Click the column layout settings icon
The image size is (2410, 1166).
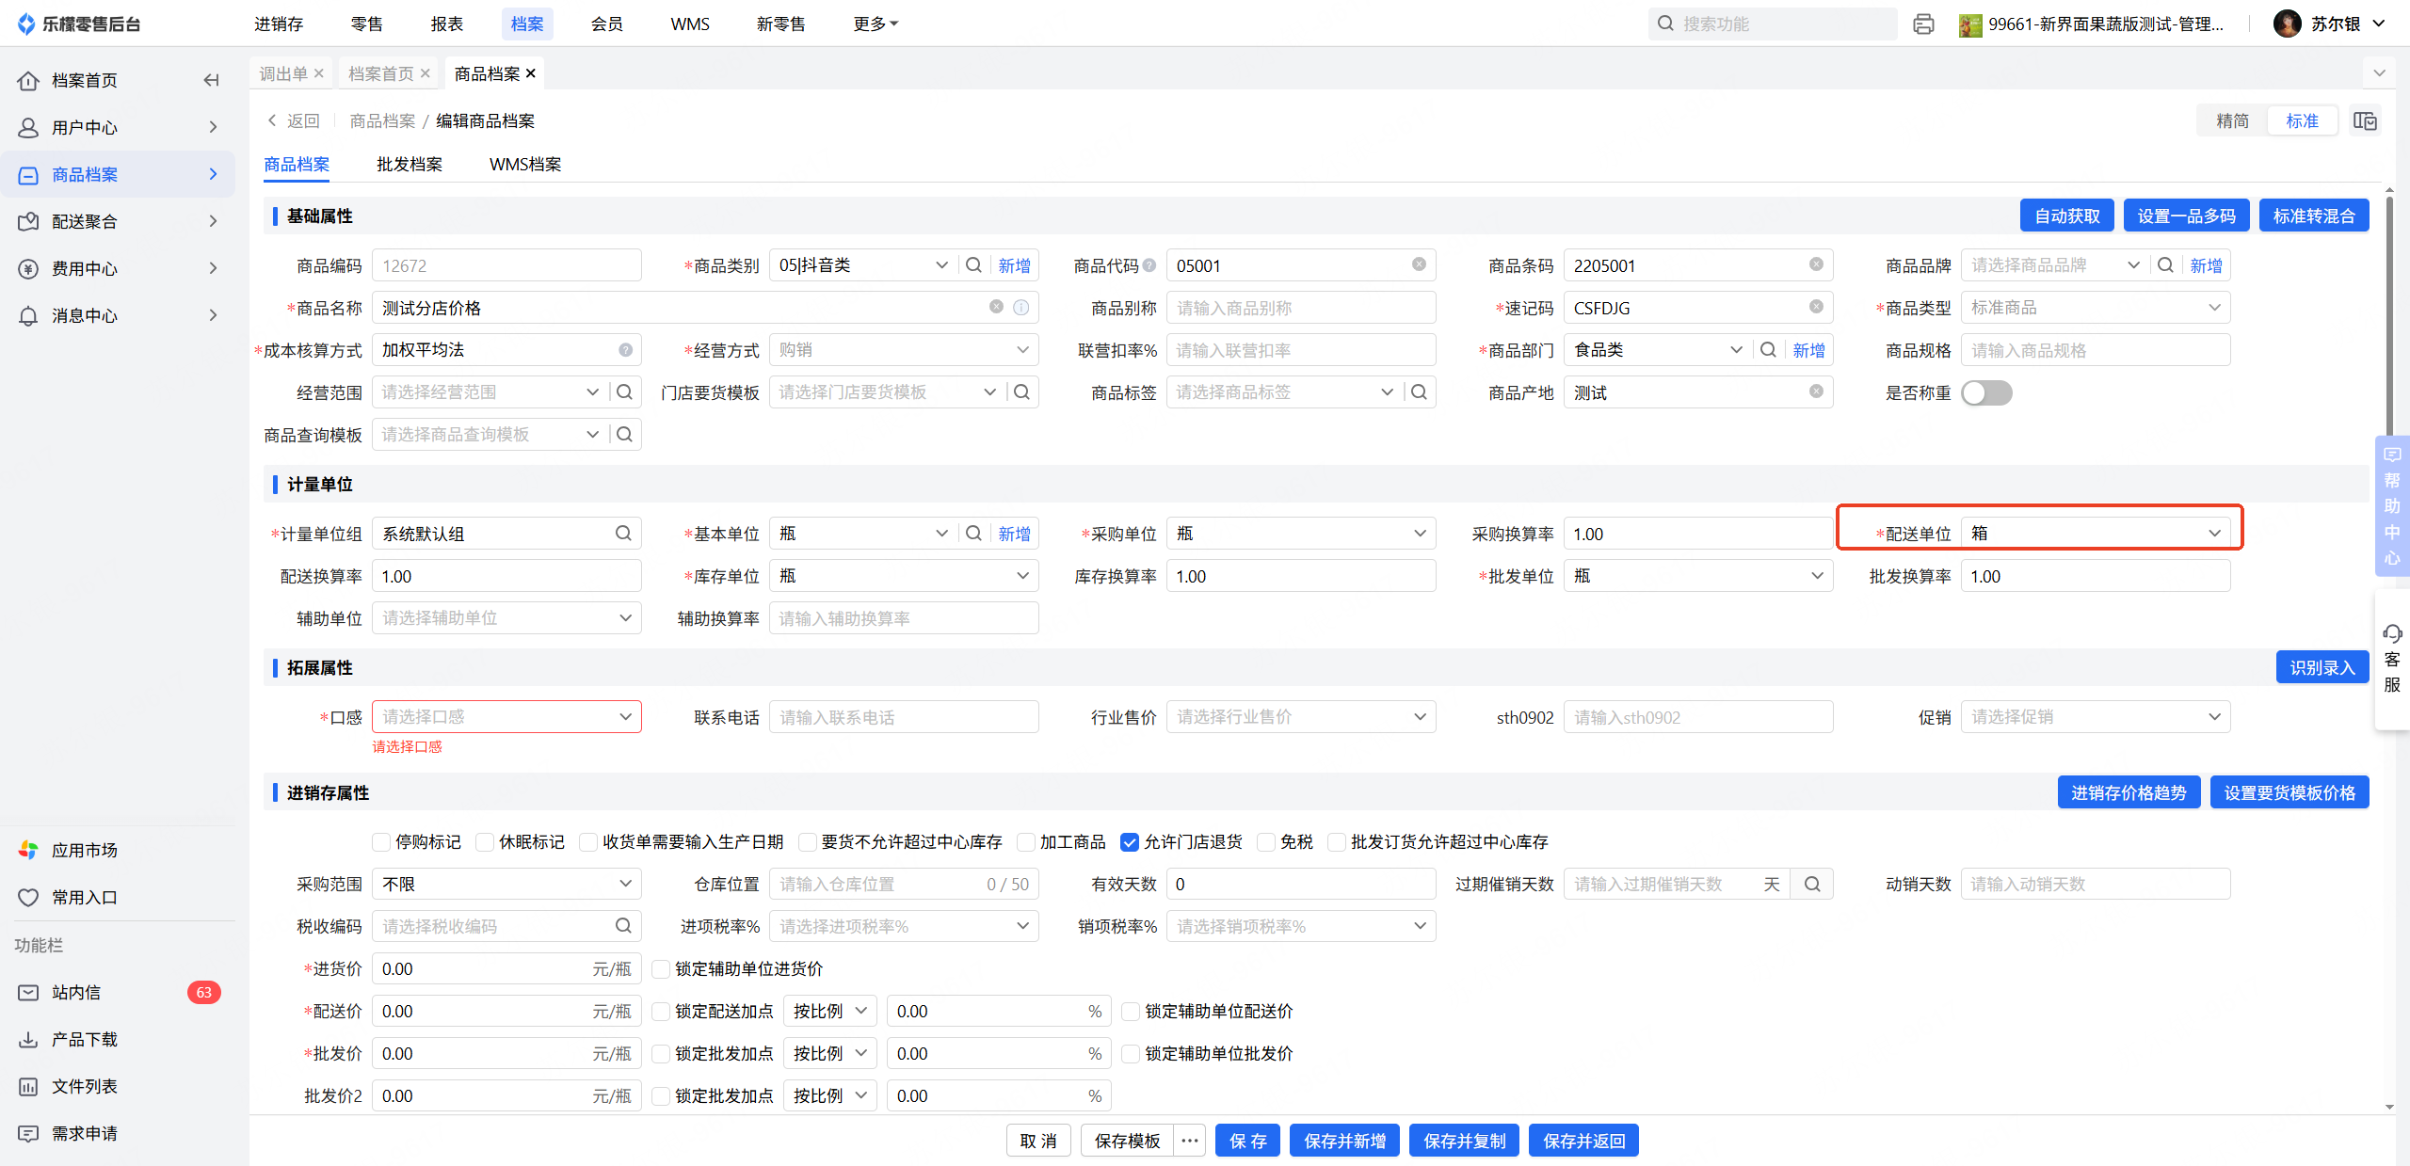coord(2365,121)
